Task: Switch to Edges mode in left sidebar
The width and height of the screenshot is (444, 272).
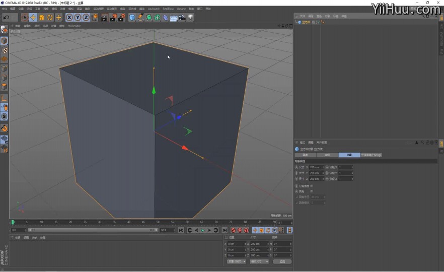Action: (4, 78)
